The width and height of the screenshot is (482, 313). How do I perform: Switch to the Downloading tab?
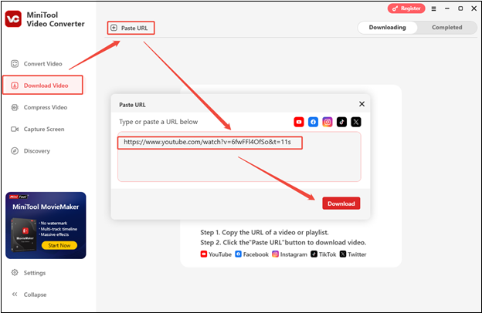click(387, 27)
